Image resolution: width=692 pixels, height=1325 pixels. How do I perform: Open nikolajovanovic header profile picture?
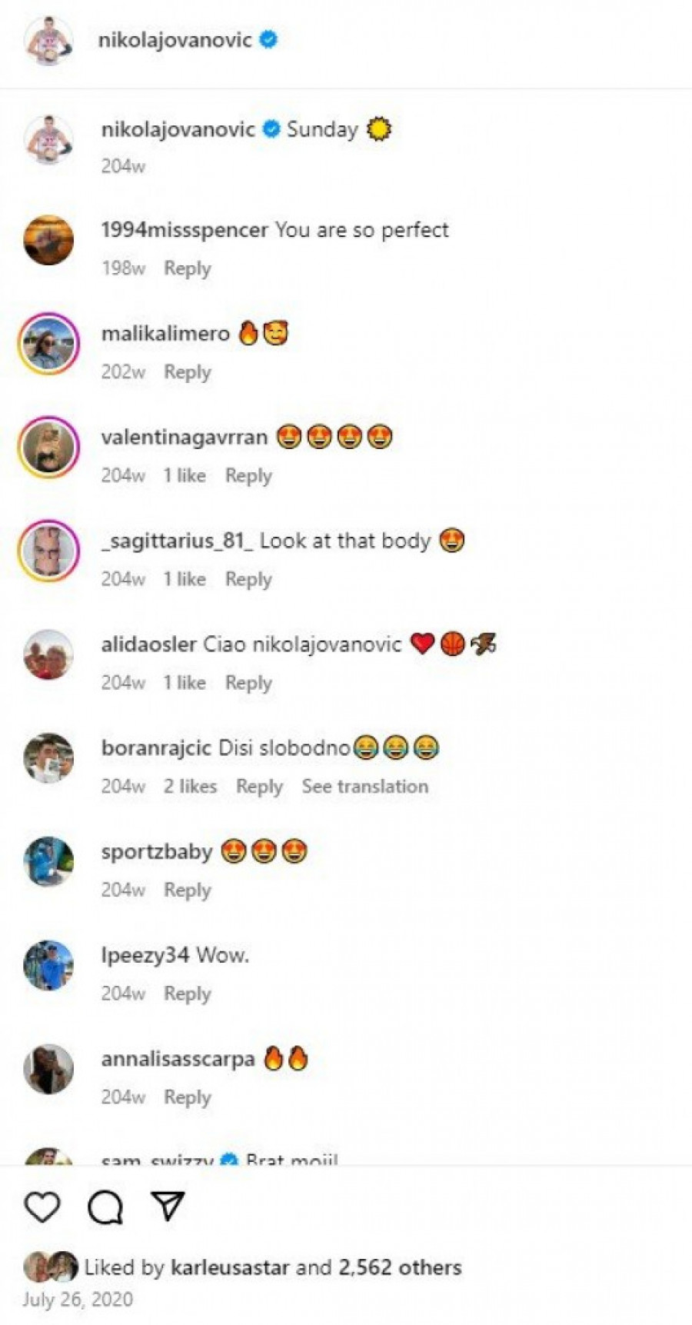click(x=49, y=40)
